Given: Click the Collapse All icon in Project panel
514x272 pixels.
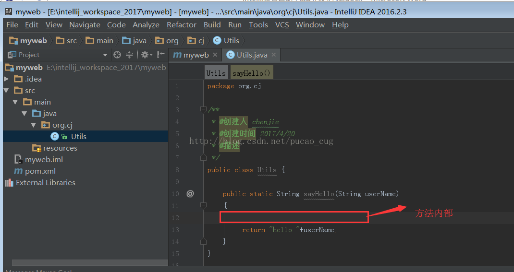Looking at the screenshot, I should (x=129, y=55).
